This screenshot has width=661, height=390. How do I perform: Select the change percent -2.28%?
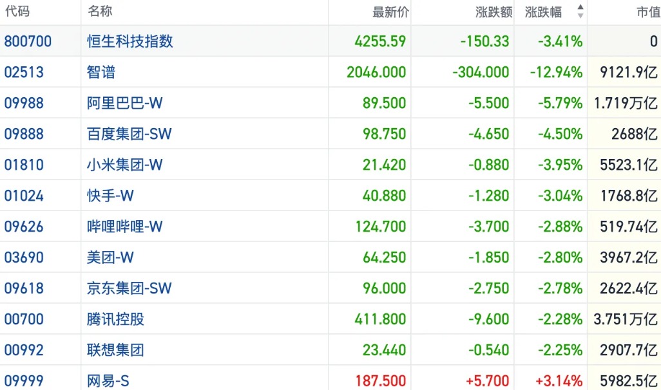coord(560,319)
